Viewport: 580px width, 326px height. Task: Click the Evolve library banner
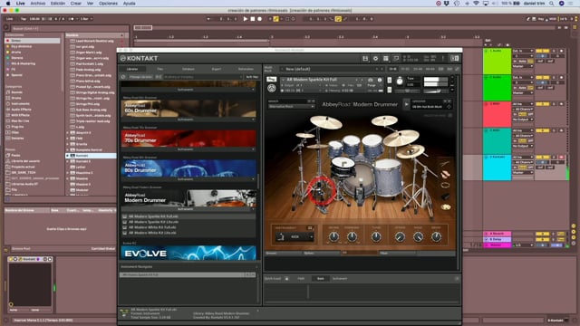[x=188, y=254]
